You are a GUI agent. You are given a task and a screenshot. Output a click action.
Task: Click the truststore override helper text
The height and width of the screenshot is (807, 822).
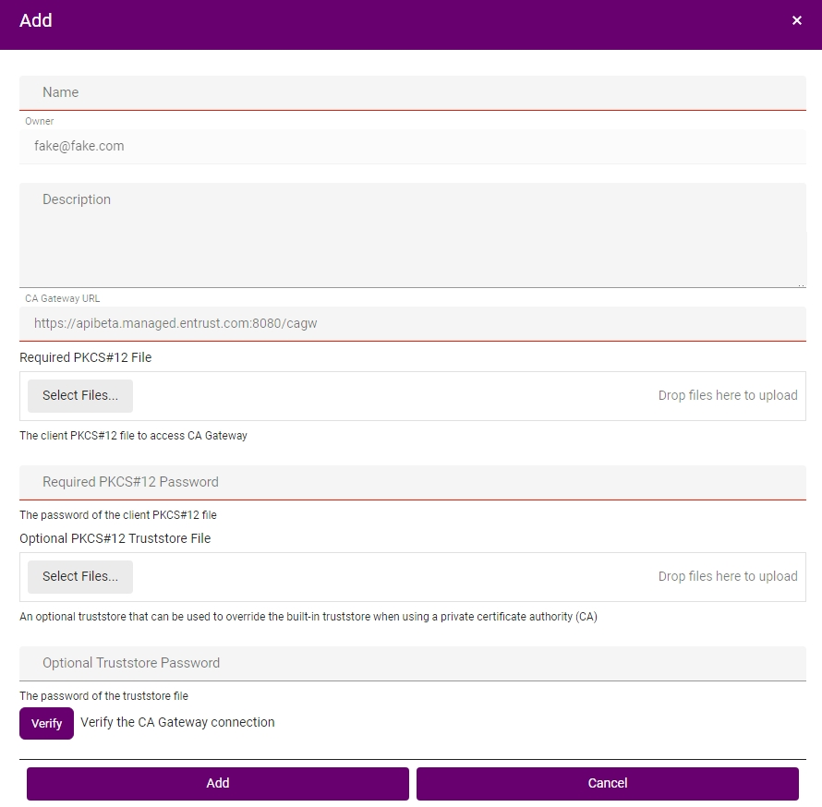coord(308,617)
